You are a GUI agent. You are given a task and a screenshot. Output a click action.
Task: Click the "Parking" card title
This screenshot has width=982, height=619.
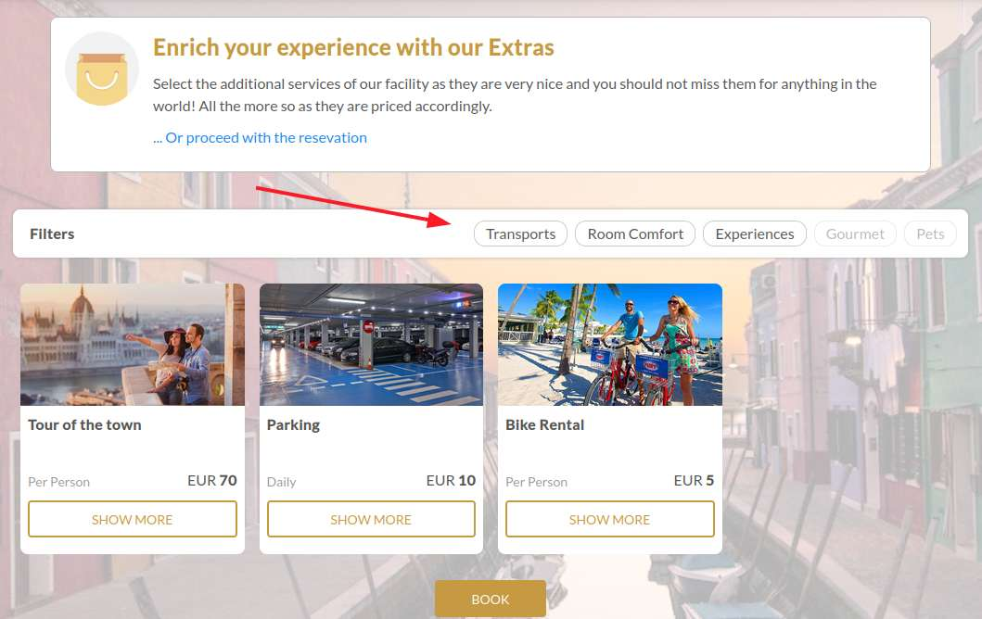pos(293,424)
